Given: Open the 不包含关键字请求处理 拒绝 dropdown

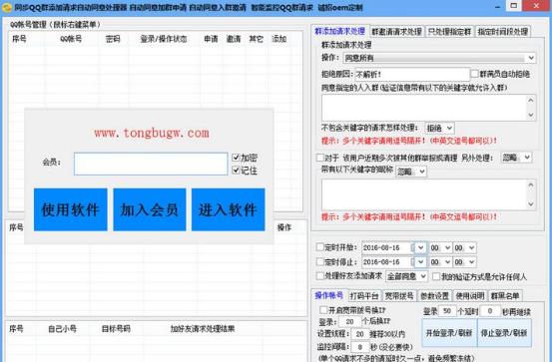Looking at the screenshot, I should (439, 128).
